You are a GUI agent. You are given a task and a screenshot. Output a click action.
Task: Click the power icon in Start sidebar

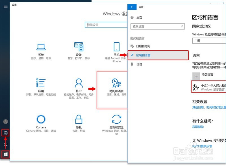coord(5,144)
